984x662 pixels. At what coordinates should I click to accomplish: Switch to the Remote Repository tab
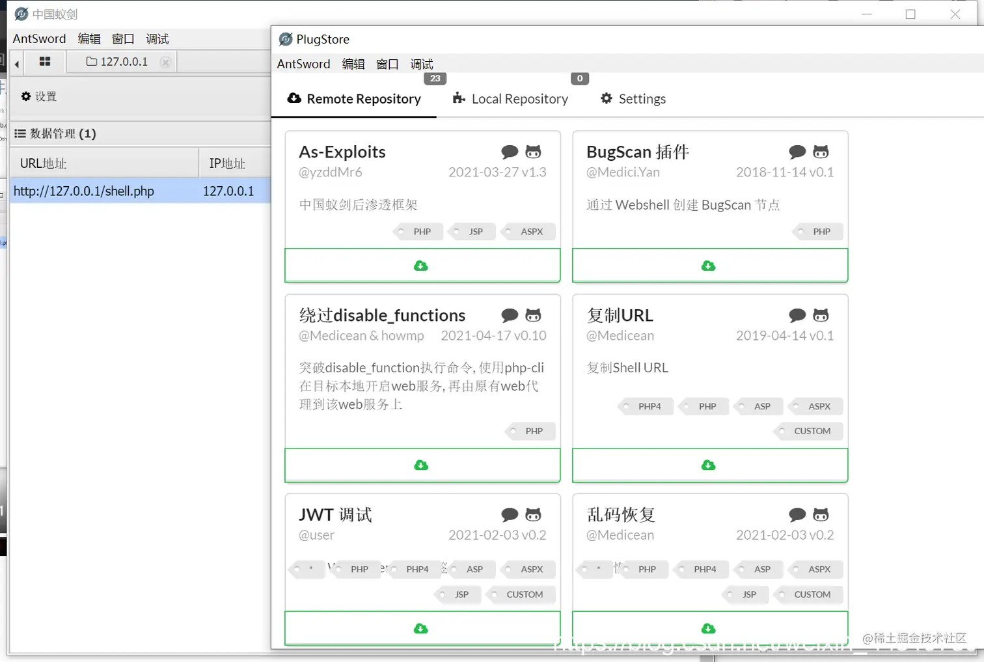point(354,99)
